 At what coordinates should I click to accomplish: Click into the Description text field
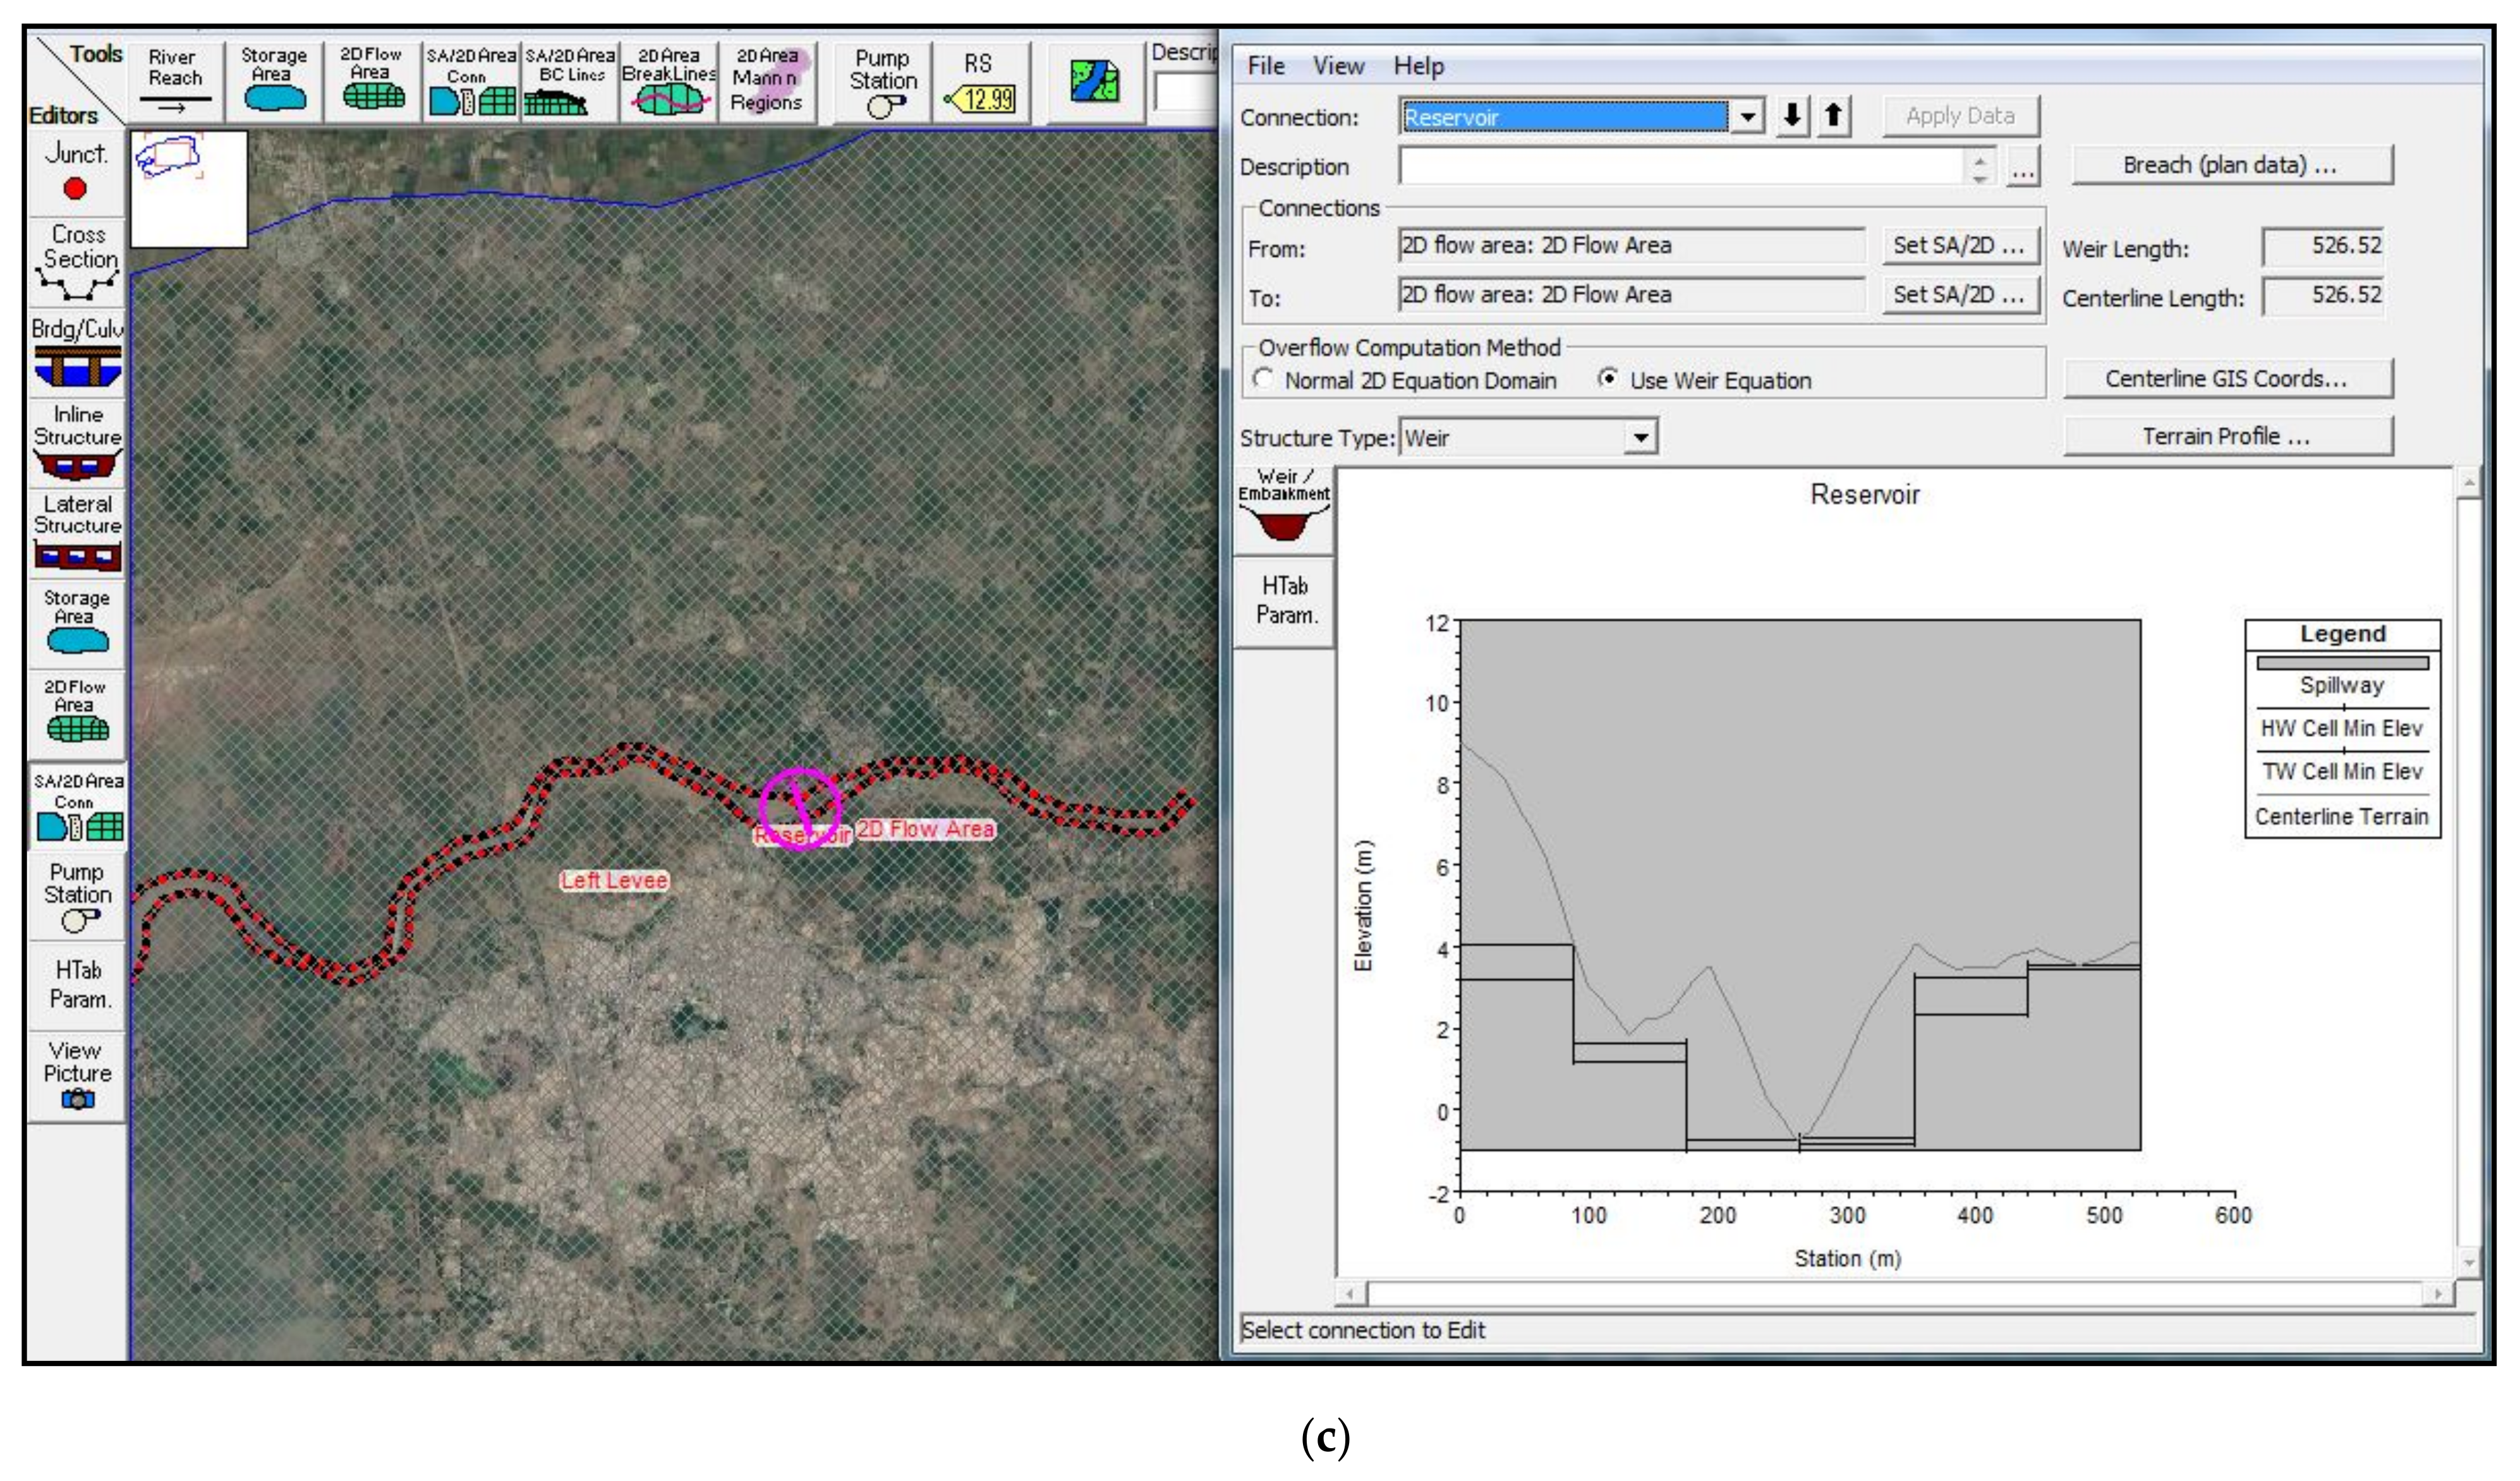[x=1682, y=166]
